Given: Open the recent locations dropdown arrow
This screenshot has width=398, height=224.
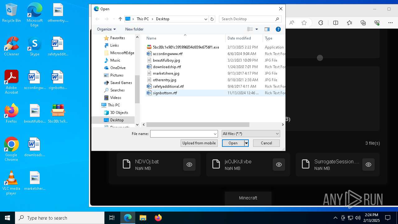Looking at the screenshot, I should pyautogui.click(x=114, y=19).
